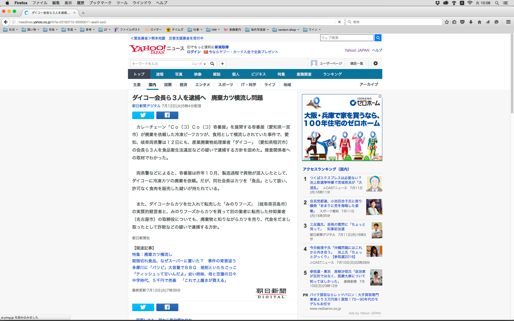Switch to the ランキング tab
This screenshot has width=514, height=321.
click(x=332, y=74)
